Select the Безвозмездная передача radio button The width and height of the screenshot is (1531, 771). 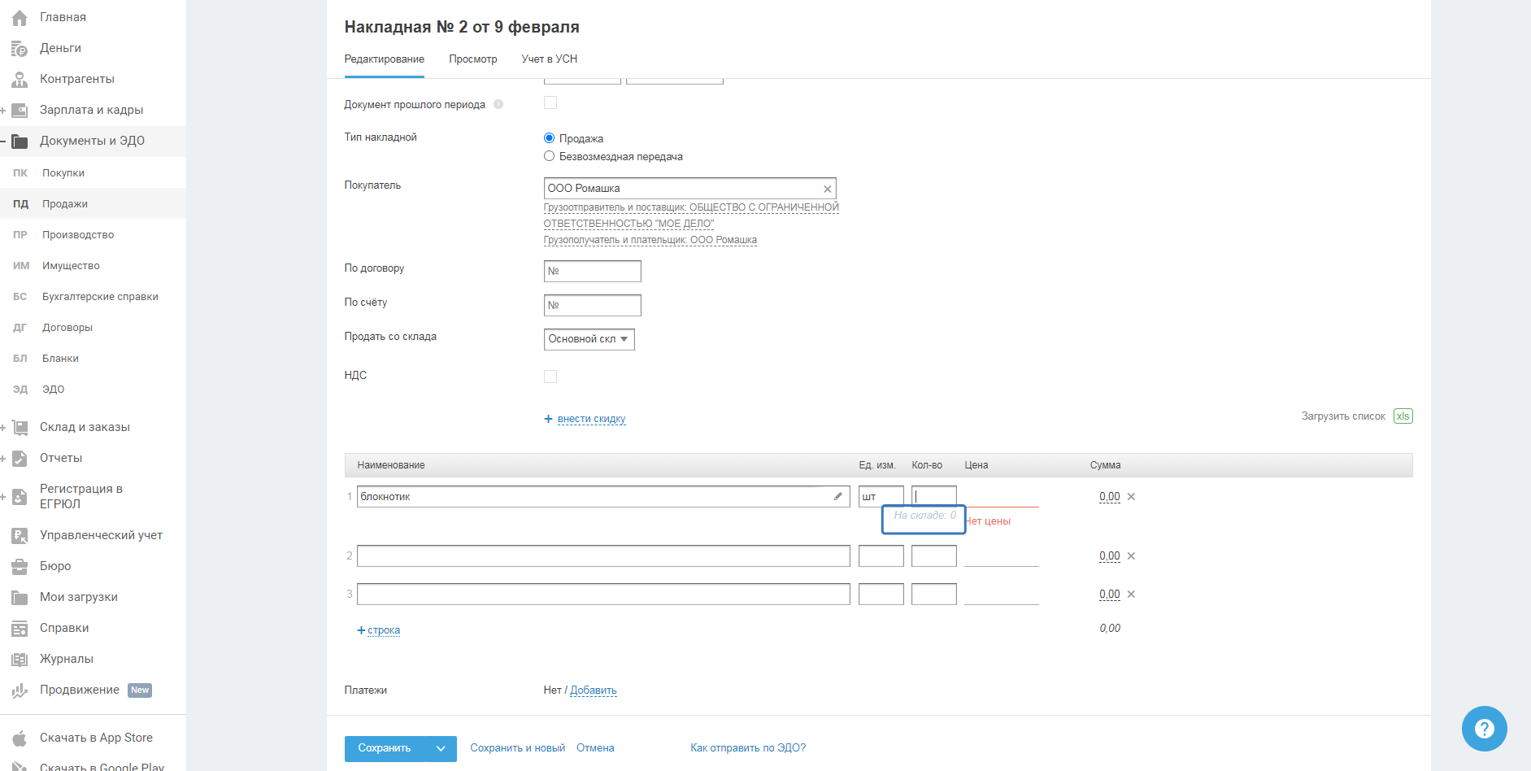(549, 156)
